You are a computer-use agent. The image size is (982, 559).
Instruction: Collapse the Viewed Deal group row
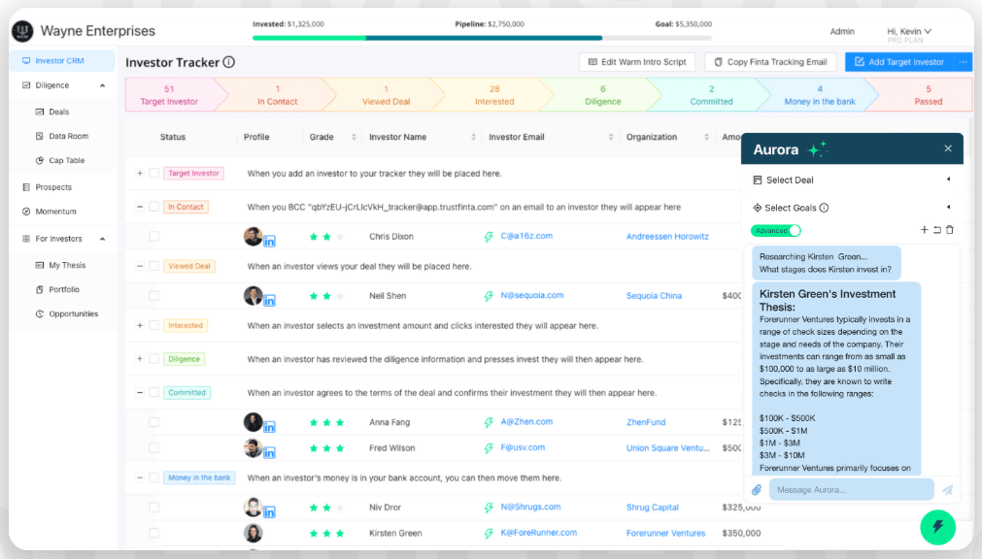140,266
